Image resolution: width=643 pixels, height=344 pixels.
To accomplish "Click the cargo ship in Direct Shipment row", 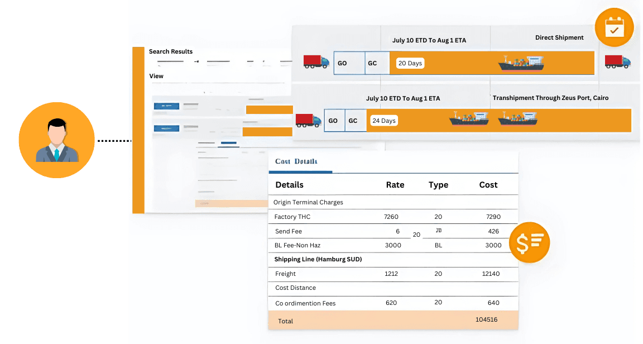I will [520, 63].
